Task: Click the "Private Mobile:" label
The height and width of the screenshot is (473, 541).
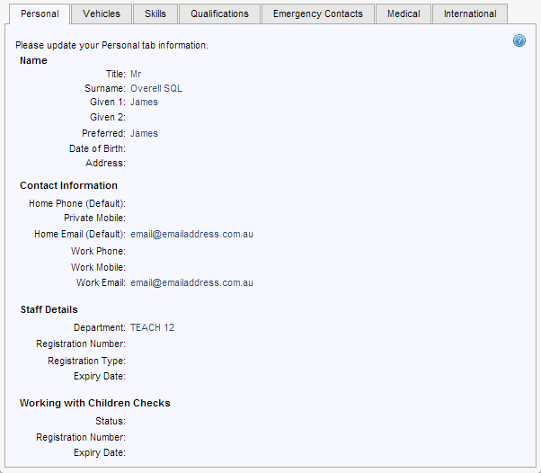Action: pos(95,219)
